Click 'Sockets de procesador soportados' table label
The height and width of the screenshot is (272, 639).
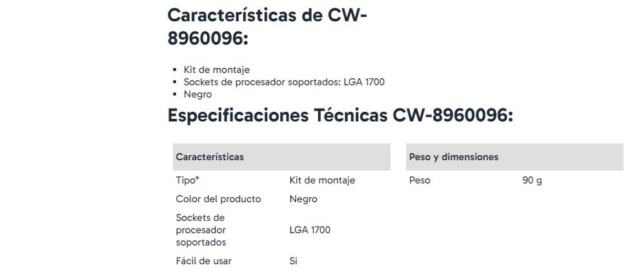point(201,230)
